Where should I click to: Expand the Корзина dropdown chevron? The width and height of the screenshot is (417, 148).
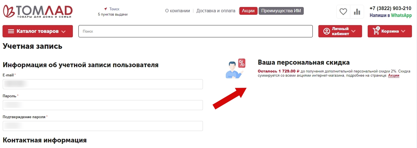coord(403,31)
